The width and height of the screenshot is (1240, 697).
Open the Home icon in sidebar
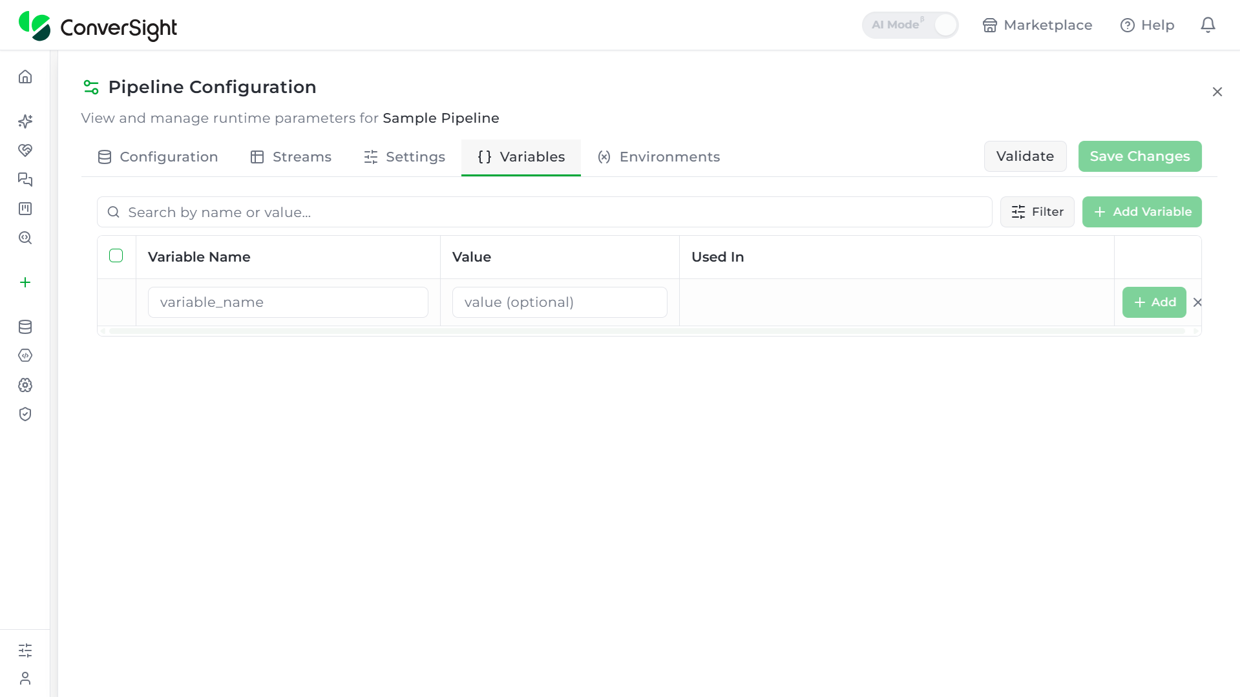(25, 77)
